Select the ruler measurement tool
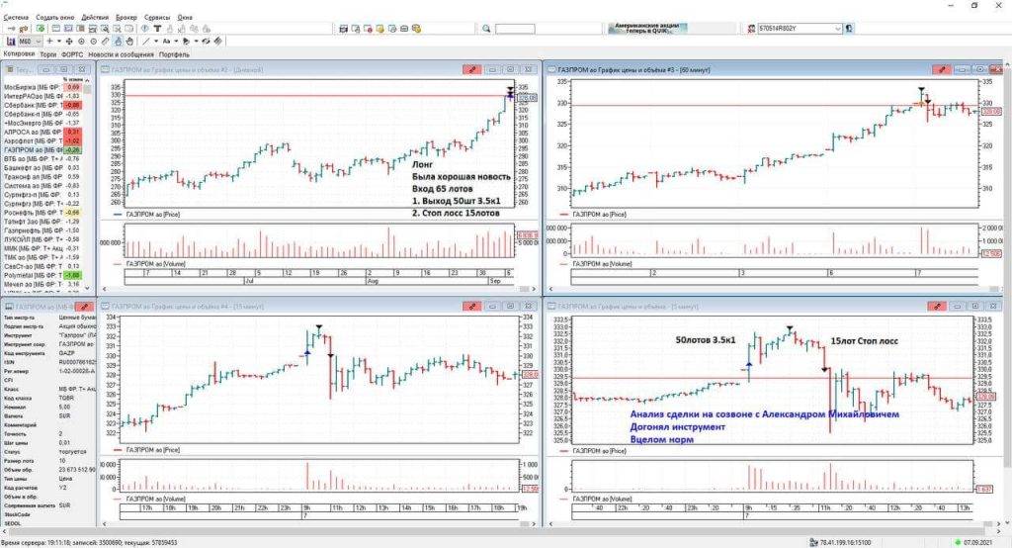Viewport: 1012px width, 548px height. coord(105,42)
